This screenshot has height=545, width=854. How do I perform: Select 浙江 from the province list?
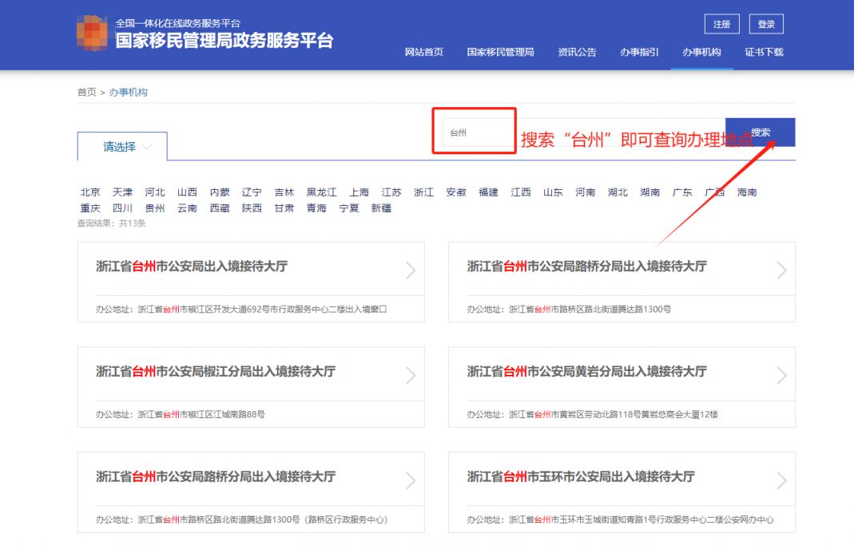click(423, 192)
